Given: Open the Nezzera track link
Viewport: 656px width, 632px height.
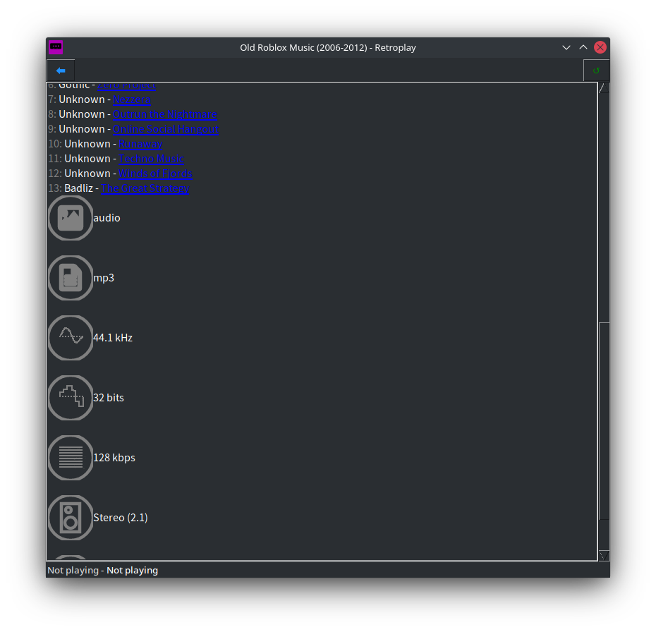Looking at the screenshot, I should pos(132,99).
